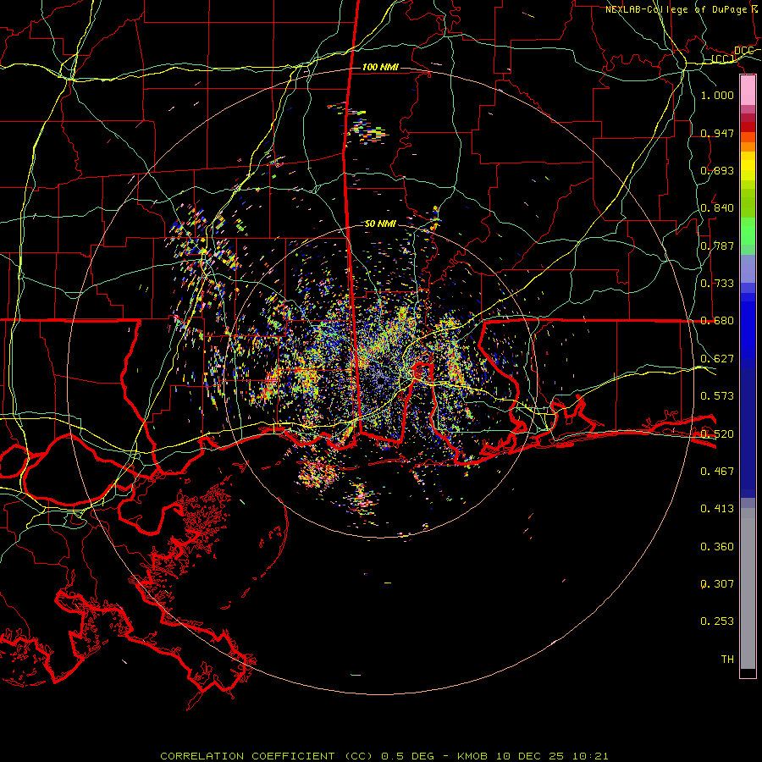This screenshot has height=762, width=762.
Task: Click the (CC) unit label above the scale
Action: [x=723, y=59]
